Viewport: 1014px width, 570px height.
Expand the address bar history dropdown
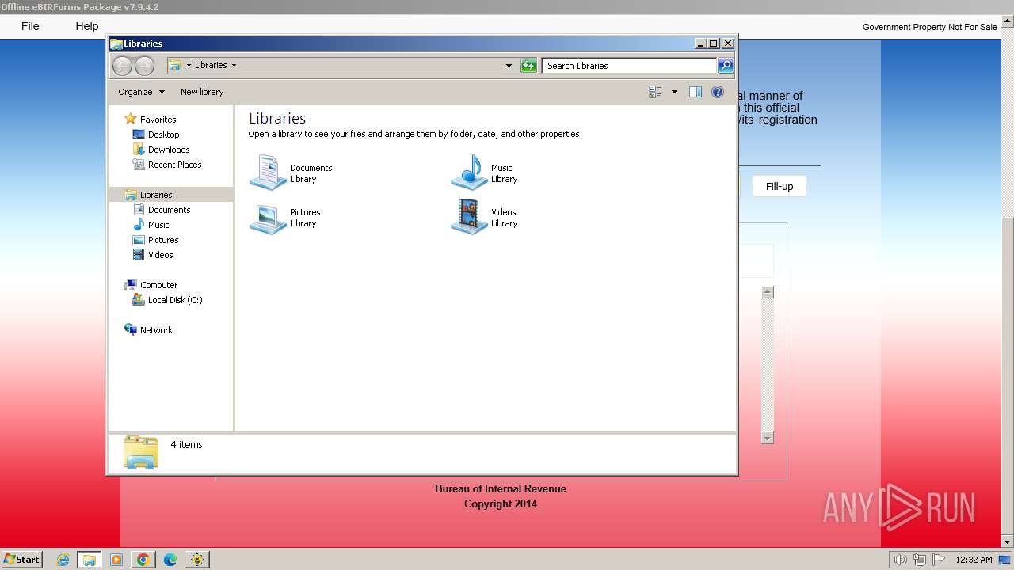tap(509, 66)
